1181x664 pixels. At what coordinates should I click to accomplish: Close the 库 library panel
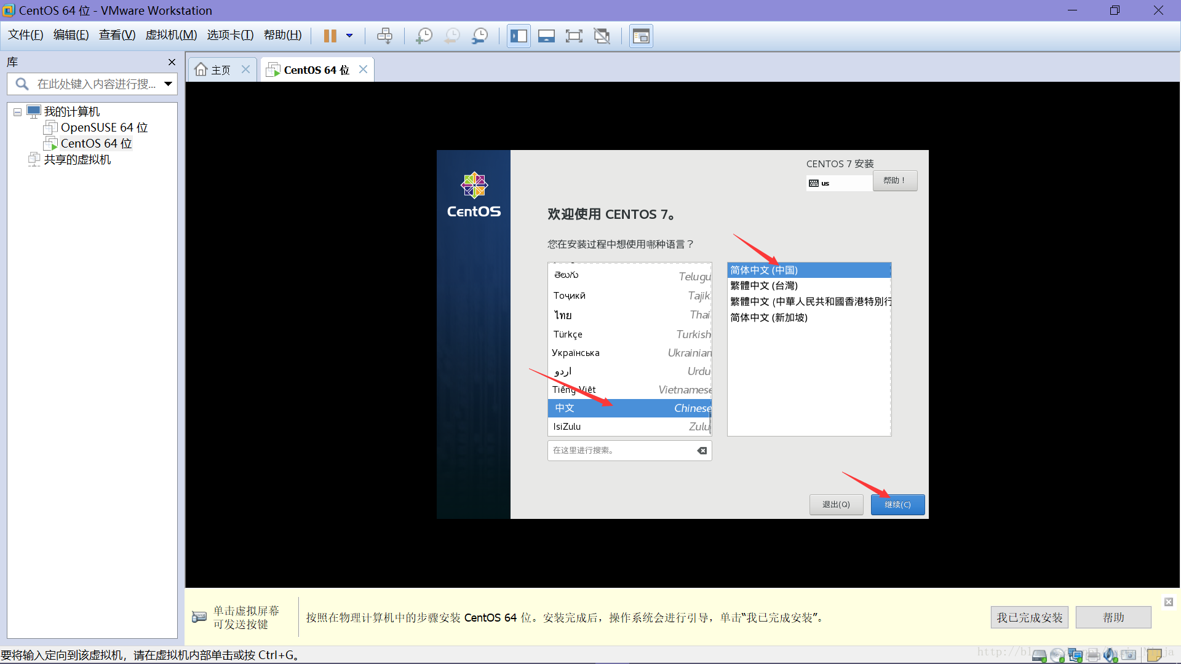[172, 62]
